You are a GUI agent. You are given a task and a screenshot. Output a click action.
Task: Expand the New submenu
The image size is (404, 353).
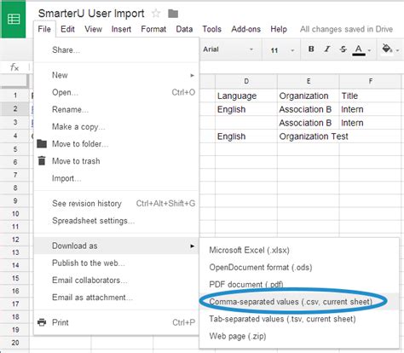point(117,75)
